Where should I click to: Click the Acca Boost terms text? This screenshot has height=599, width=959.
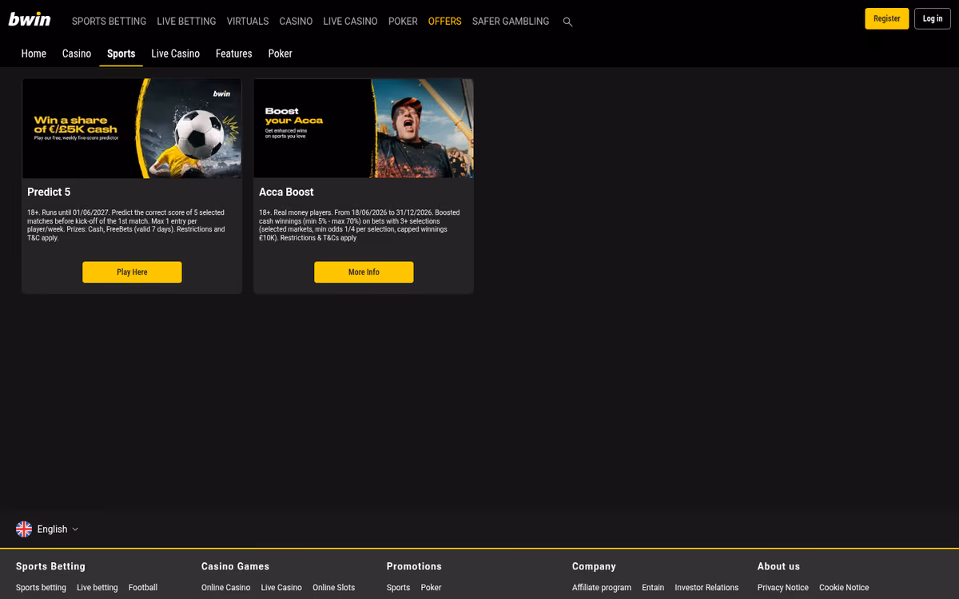(x=360, y=225)
